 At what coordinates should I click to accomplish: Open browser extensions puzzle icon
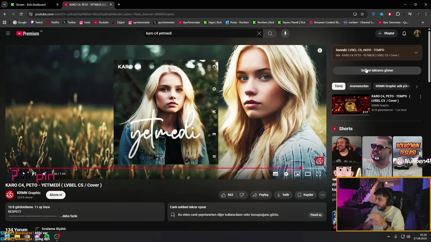pos(398,14)
